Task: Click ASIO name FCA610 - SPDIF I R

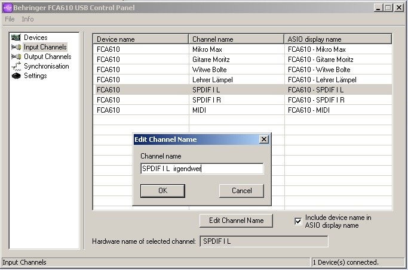Action: 316,100
